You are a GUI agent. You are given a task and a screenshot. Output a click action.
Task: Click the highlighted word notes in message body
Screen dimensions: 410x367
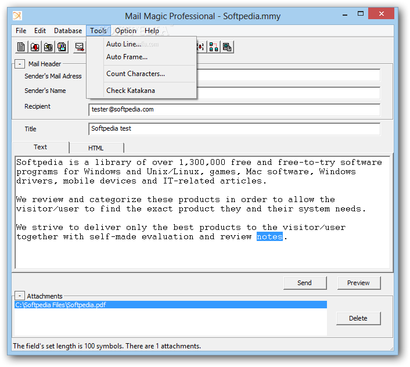pyautogui.click(x=269, y=236)
